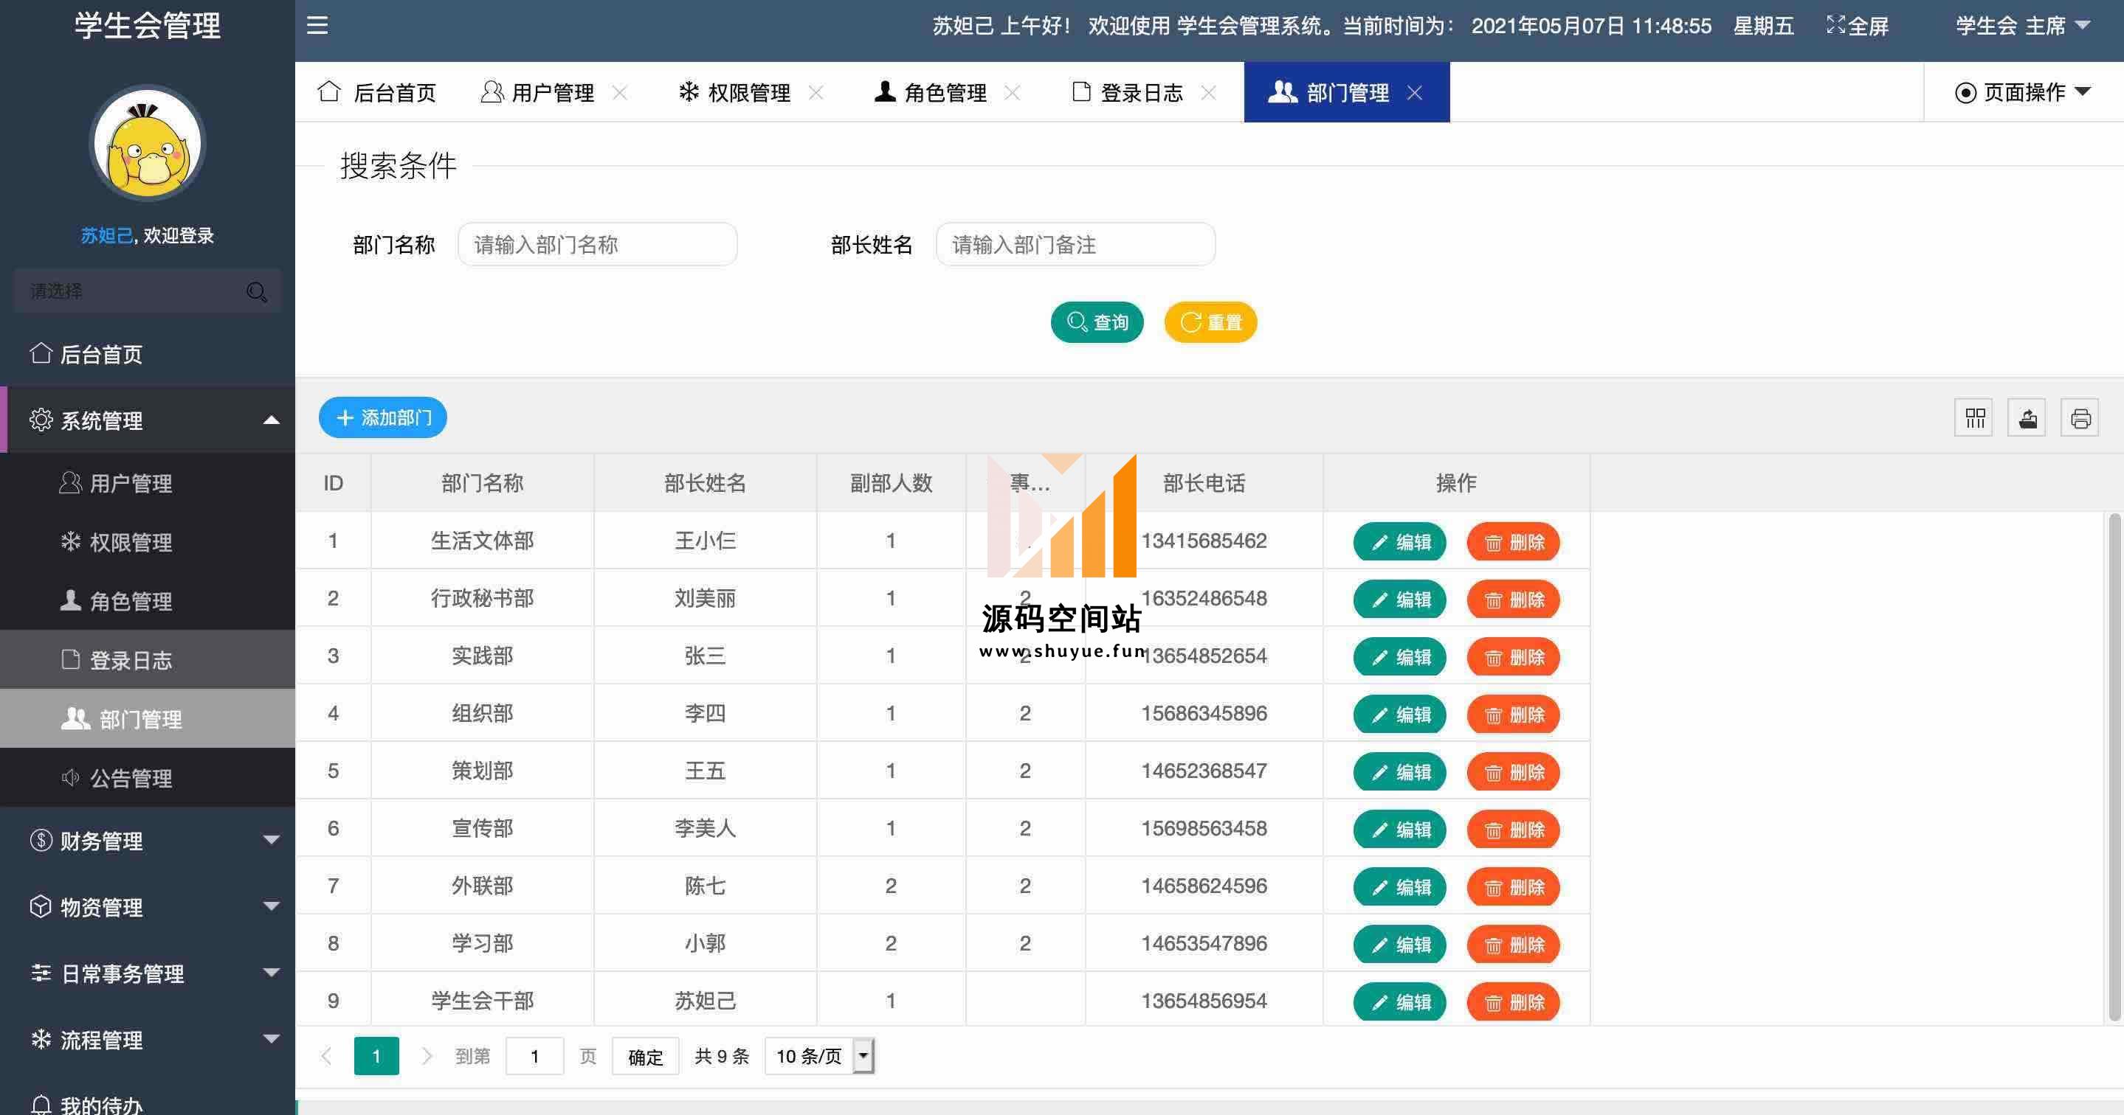Close the 角色管理 tab
Screen dimensions: 2124x1115
pos(1013,93)
